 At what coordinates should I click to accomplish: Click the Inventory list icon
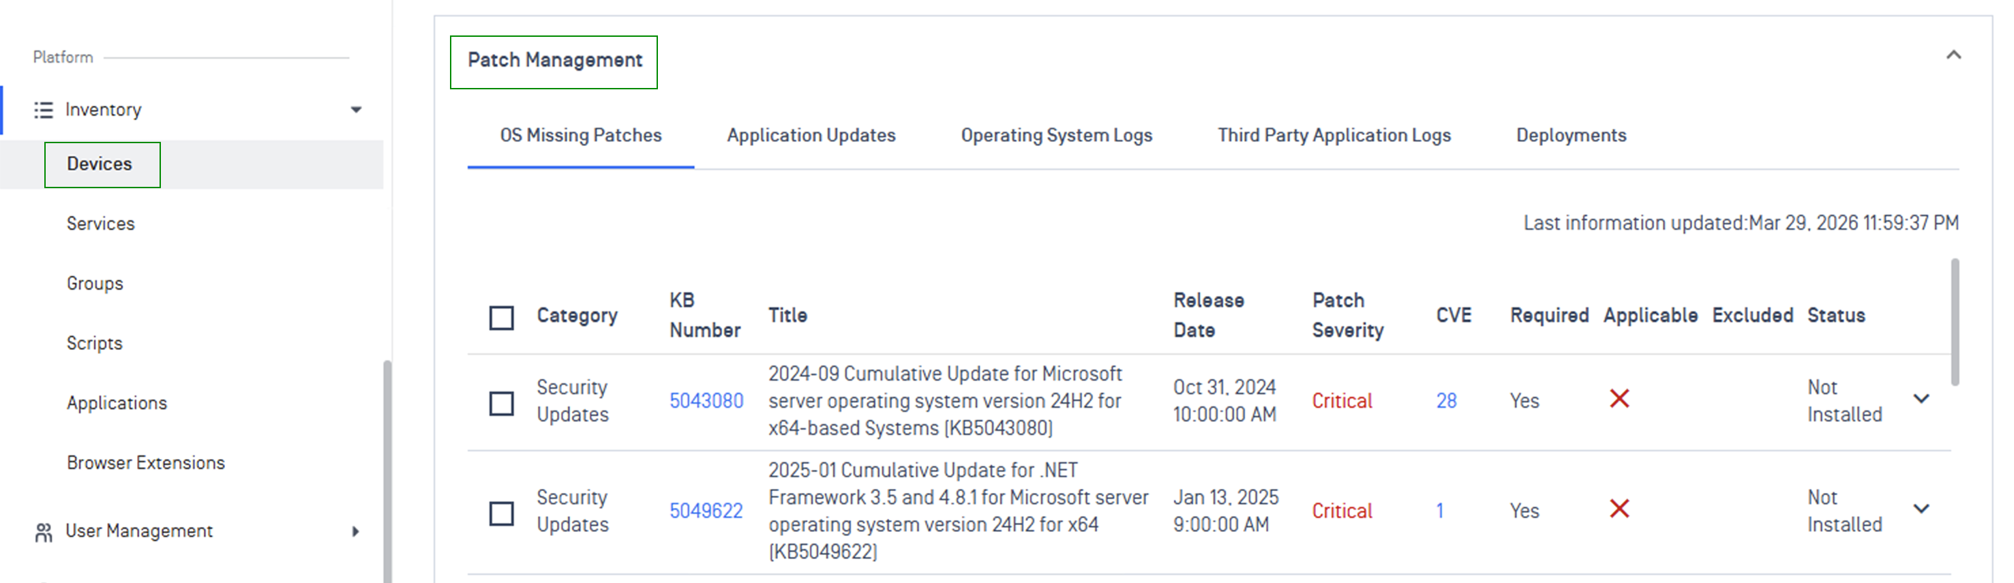pyautogui.click(x=43, y=110)
